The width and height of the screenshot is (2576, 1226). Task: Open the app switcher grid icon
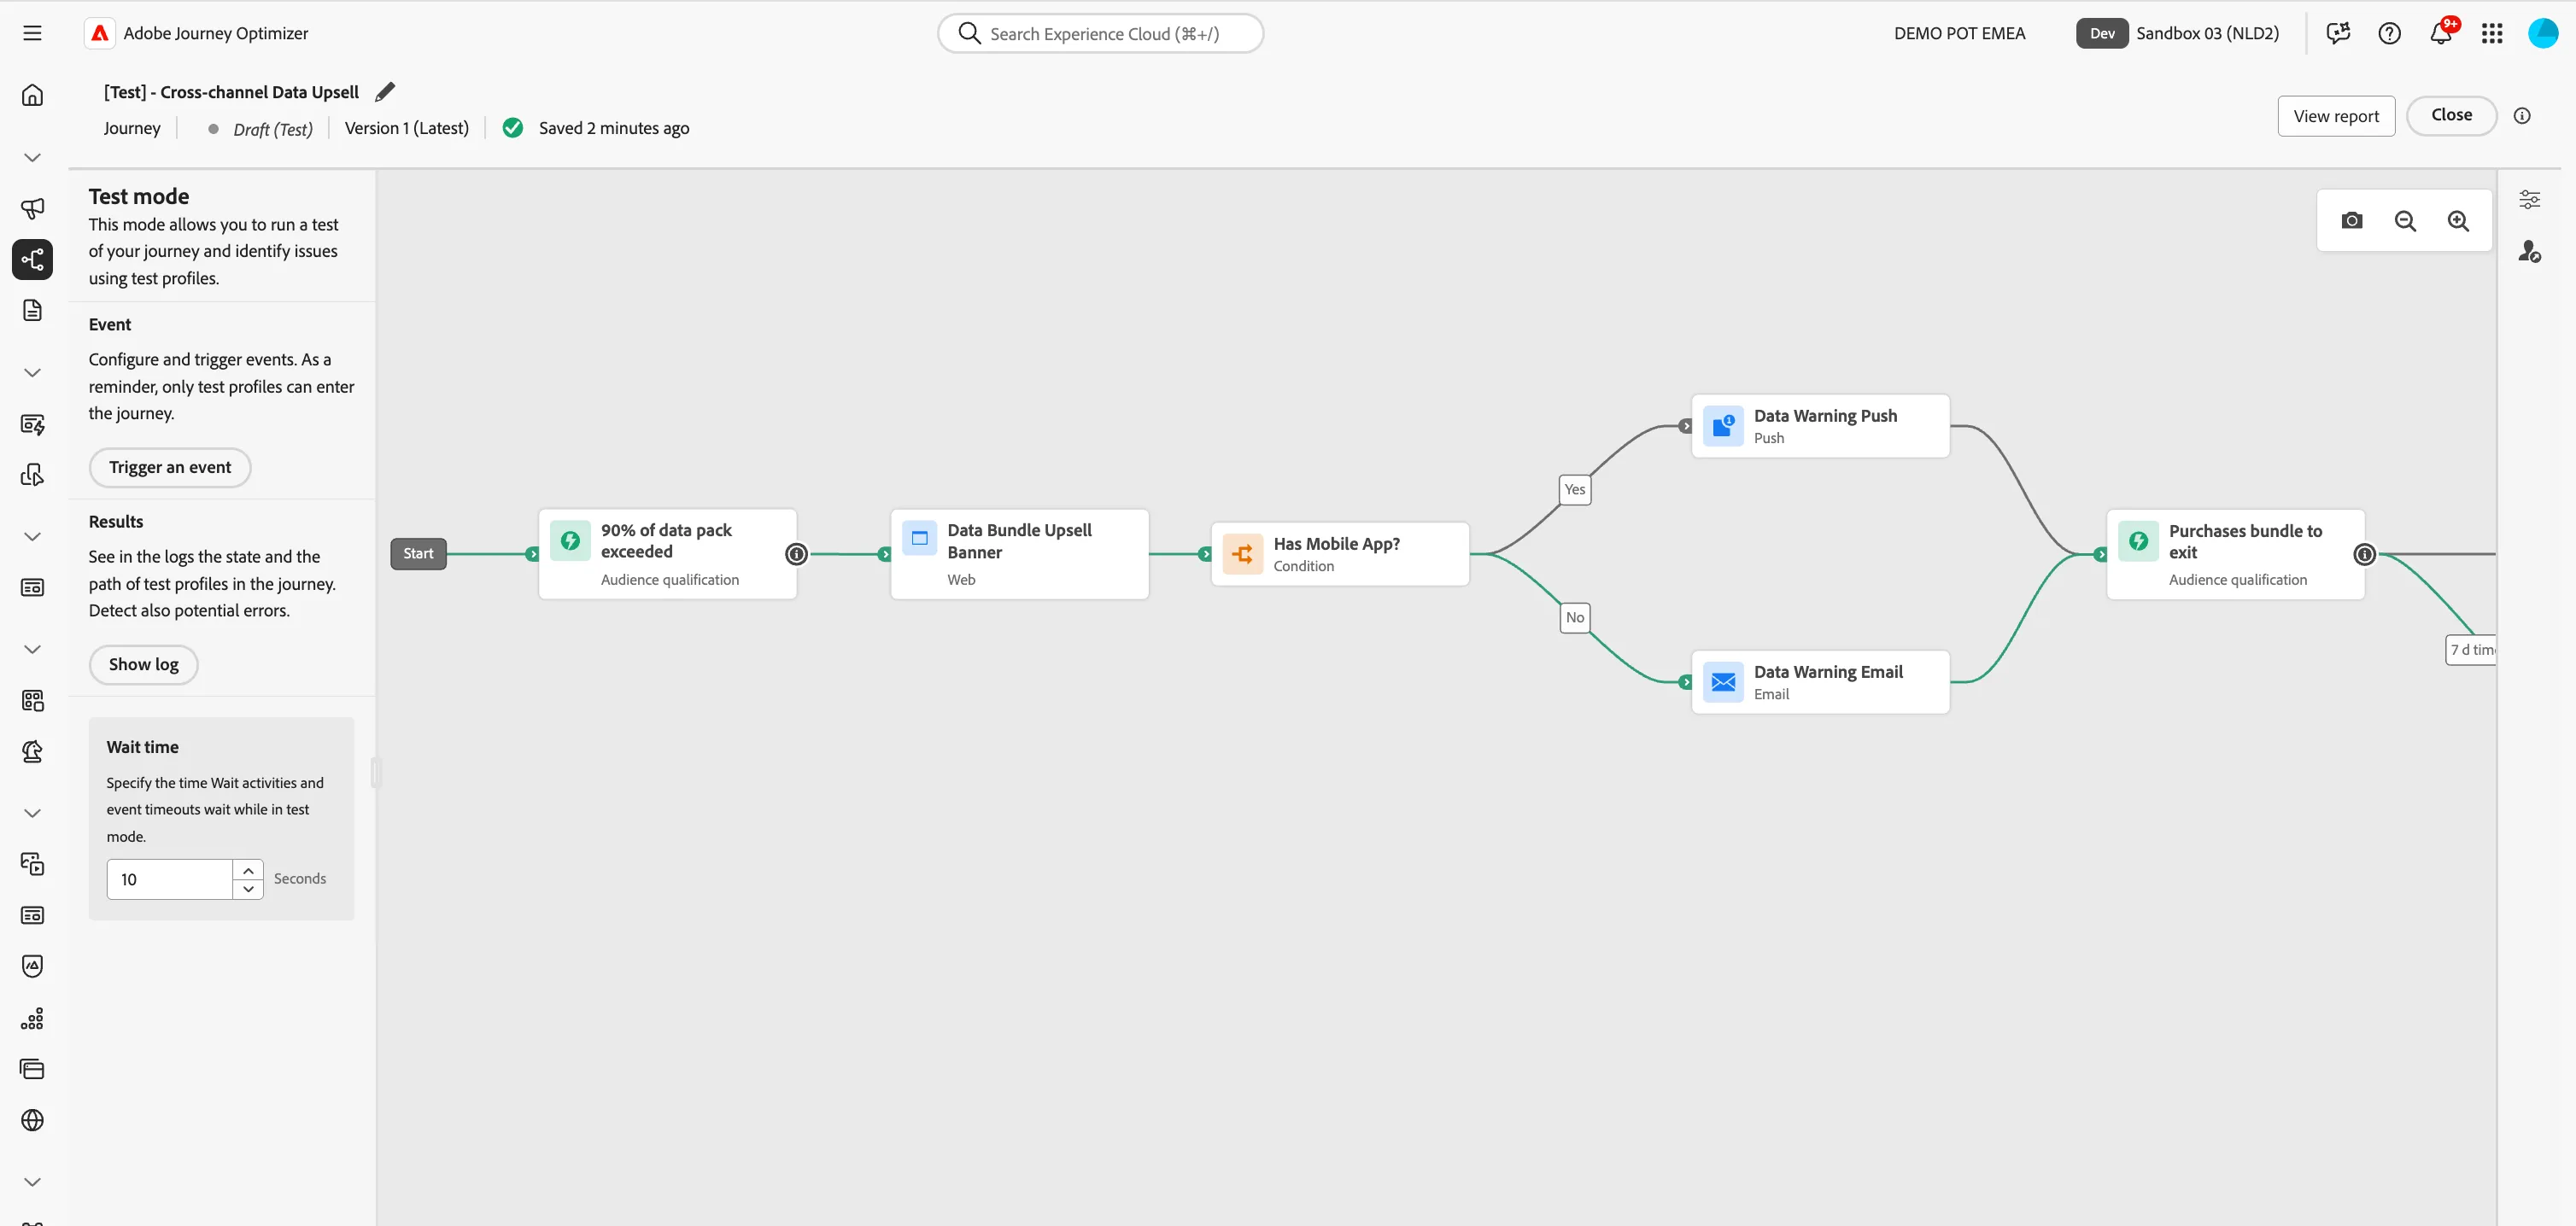[x=2492, y=34]
